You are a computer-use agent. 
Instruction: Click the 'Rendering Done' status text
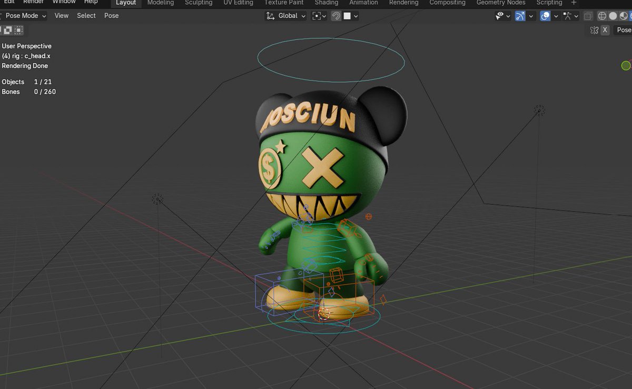coord(25,66)
